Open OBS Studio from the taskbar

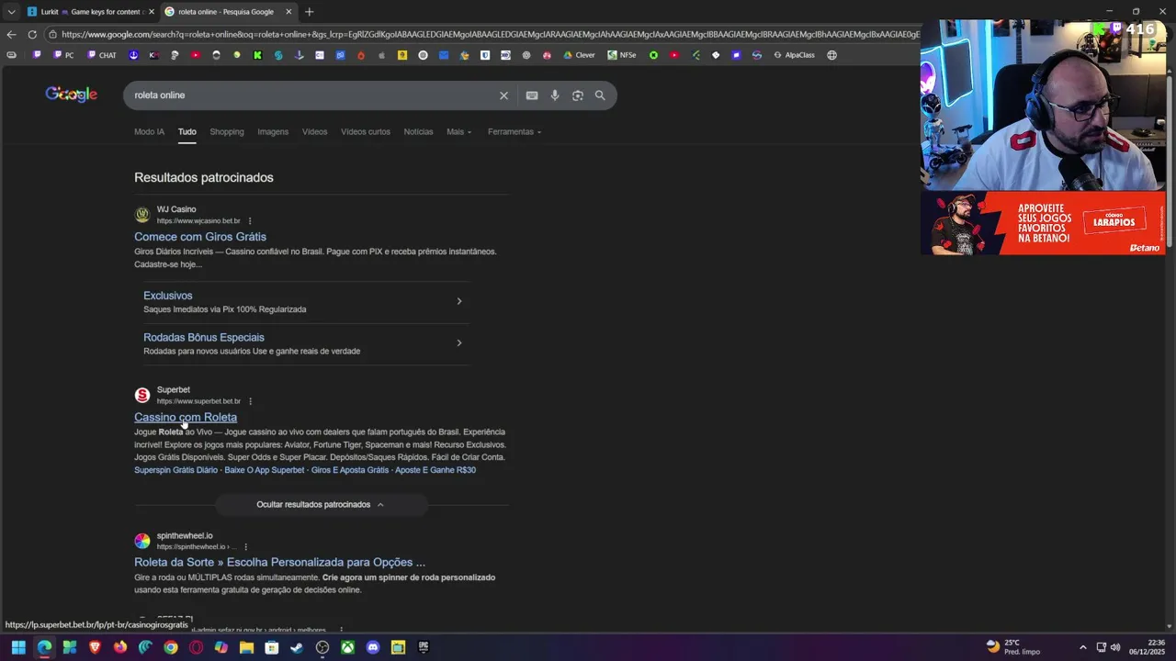[322, 647]
